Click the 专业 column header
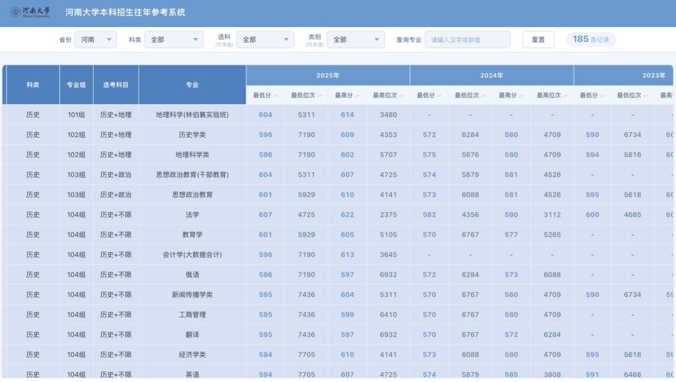 click(x=192, y=85)
